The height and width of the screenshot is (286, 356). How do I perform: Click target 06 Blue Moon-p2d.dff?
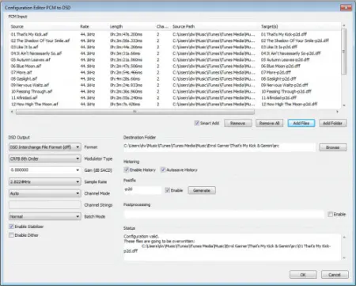[x=281, y=66]
